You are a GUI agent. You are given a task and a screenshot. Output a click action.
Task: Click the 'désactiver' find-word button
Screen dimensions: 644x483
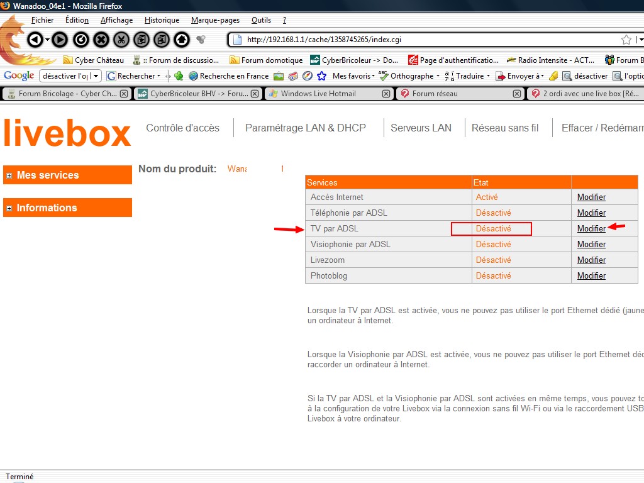(585, 76)
